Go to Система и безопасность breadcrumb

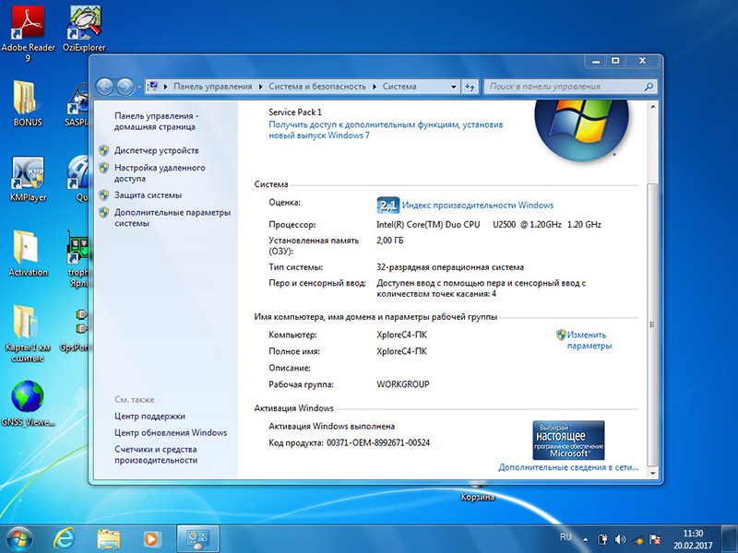pyautogui.click(x=317, y=87)
